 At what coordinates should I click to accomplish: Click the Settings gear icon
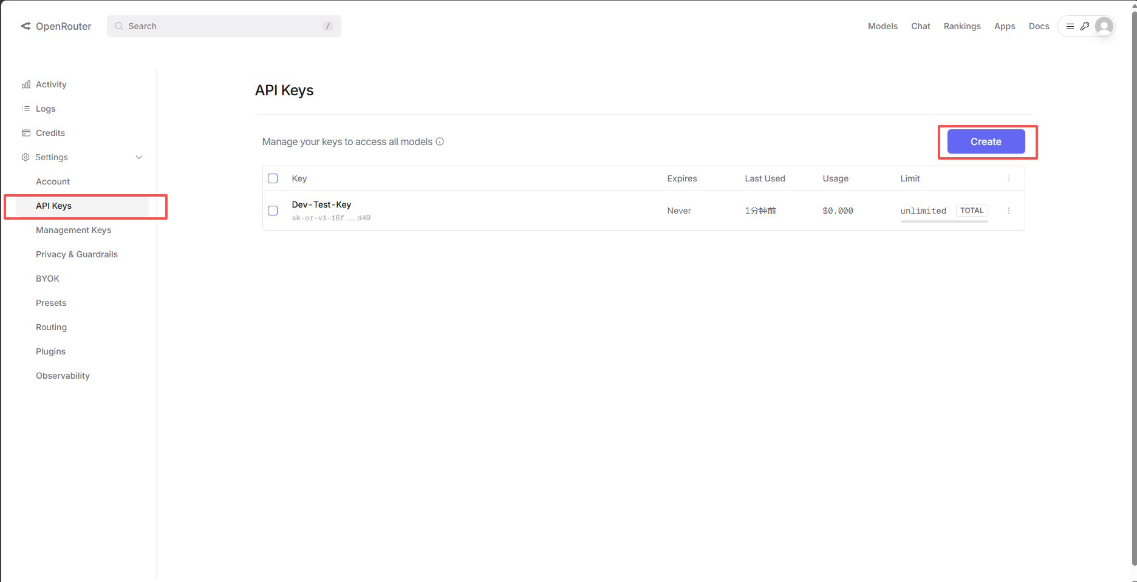pos(26,157)
